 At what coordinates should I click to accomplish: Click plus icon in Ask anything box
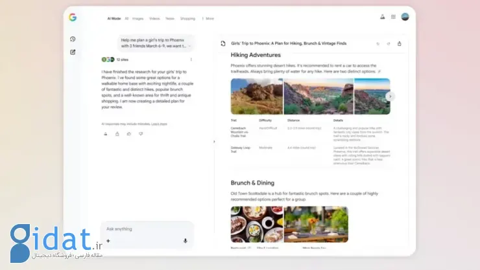click(x=108, y=241)
